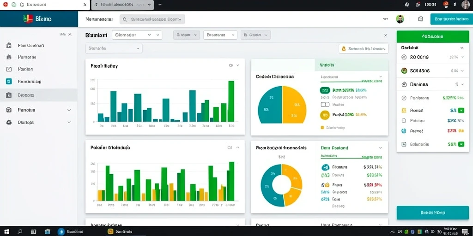
Task: Toggle the green square in the Ronoat row
Action: click(x=461, y=111)
